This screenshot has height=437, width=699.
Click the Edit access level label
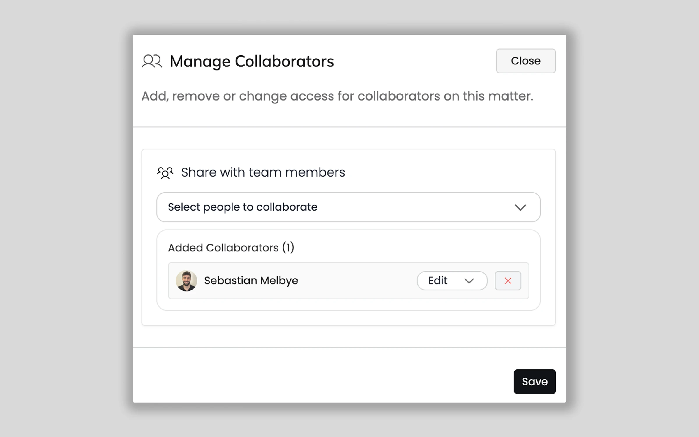click(437, 281)
